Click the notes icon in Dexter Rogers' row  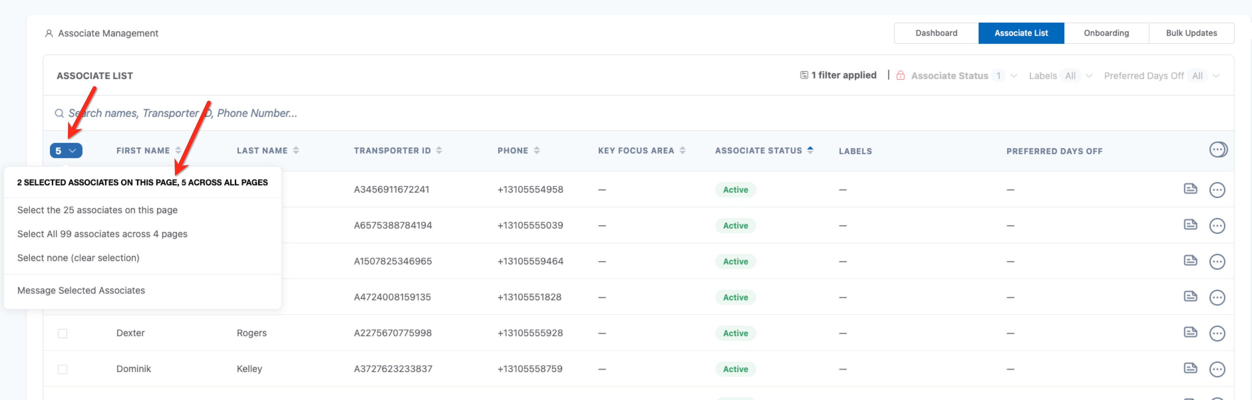coord(1190,333)
